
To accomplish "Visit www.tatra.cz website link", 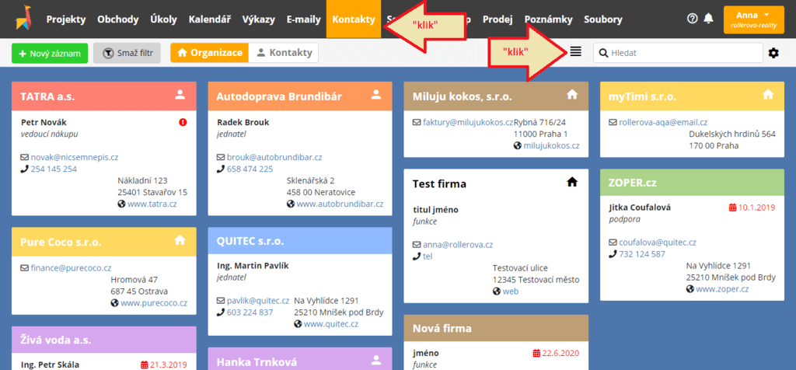I will coord(152,204).
